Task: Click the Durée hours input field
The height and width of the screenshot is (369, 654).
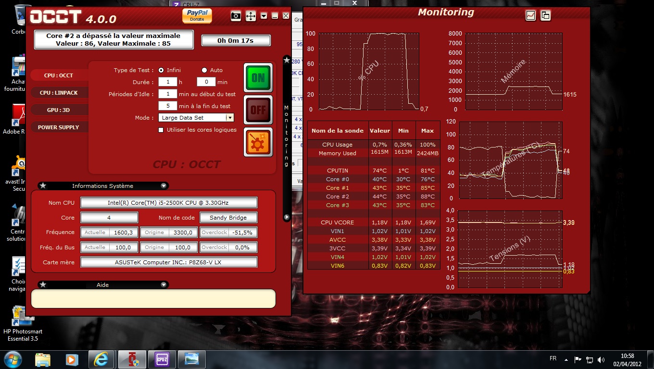Action: pyautogui.click(x=168, y=82)
